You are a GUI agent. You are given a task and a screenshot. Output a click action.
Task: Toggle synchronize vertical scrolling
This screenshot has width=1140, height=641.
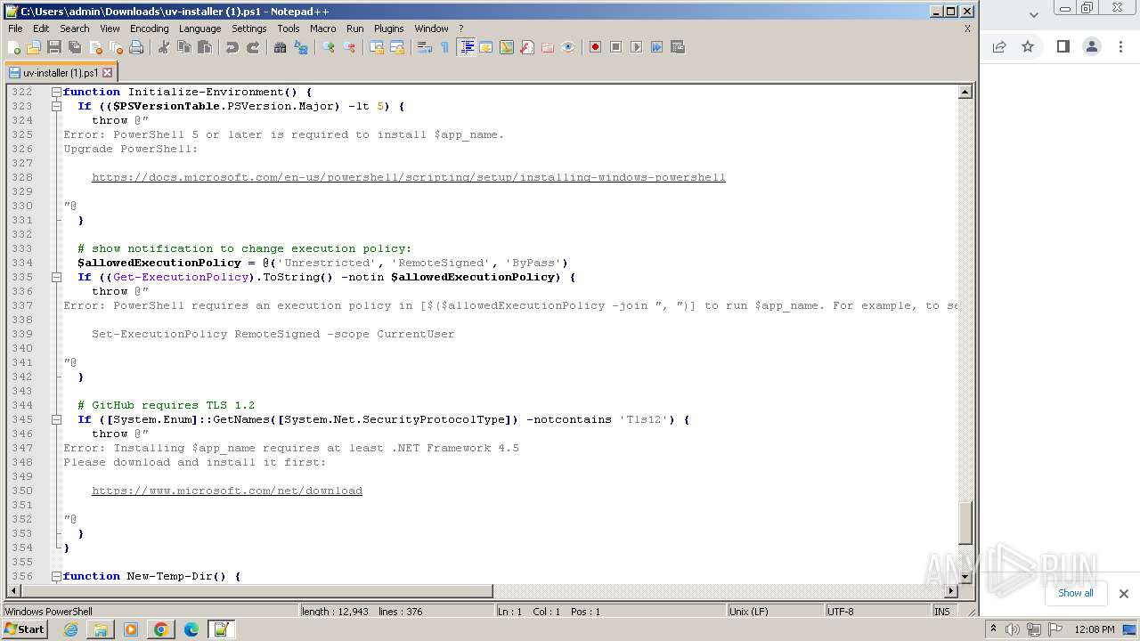pos(377,47)
